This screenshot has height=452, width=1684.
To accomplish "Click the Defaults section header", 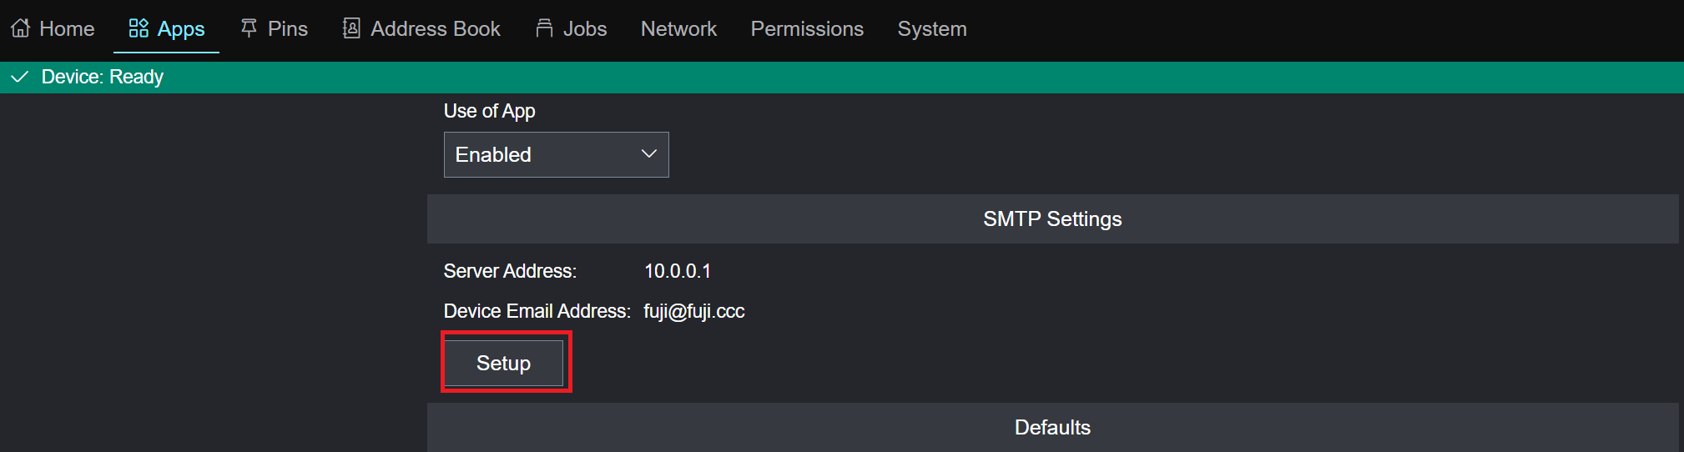I will point(1051,427).
